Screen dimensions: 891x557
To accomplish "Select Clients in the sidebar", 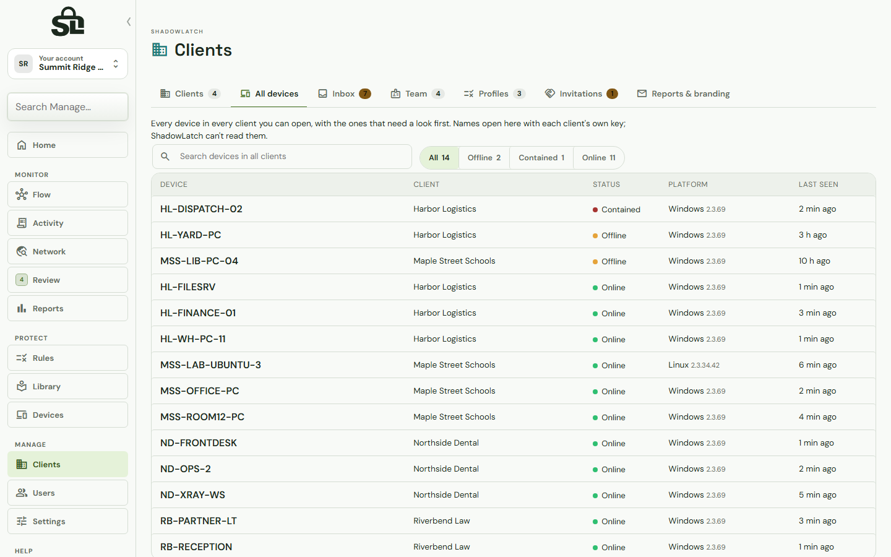I will click(67, 464).
